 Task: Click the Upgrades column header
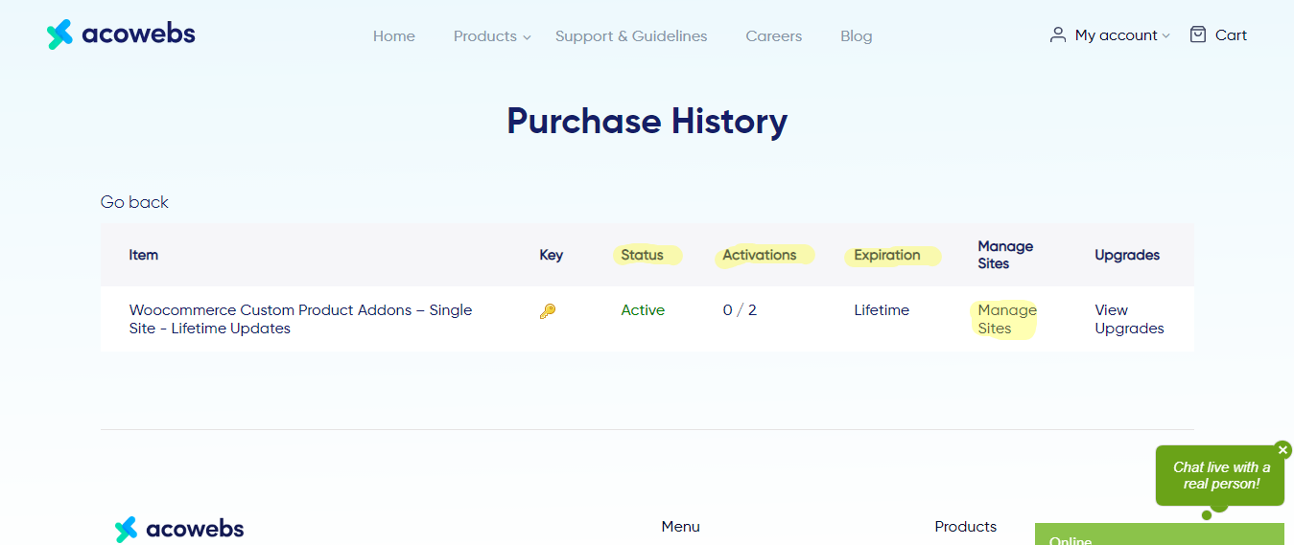1127,255
